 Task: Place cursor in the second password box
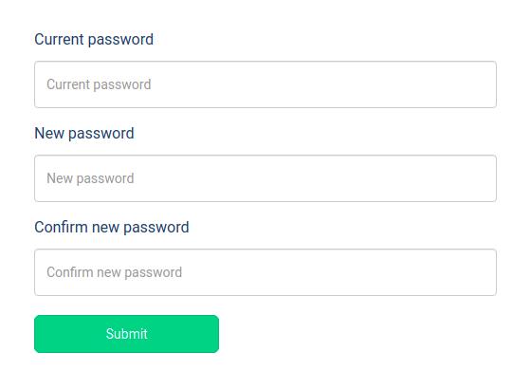pyautogui.click(x=265, y=178)
